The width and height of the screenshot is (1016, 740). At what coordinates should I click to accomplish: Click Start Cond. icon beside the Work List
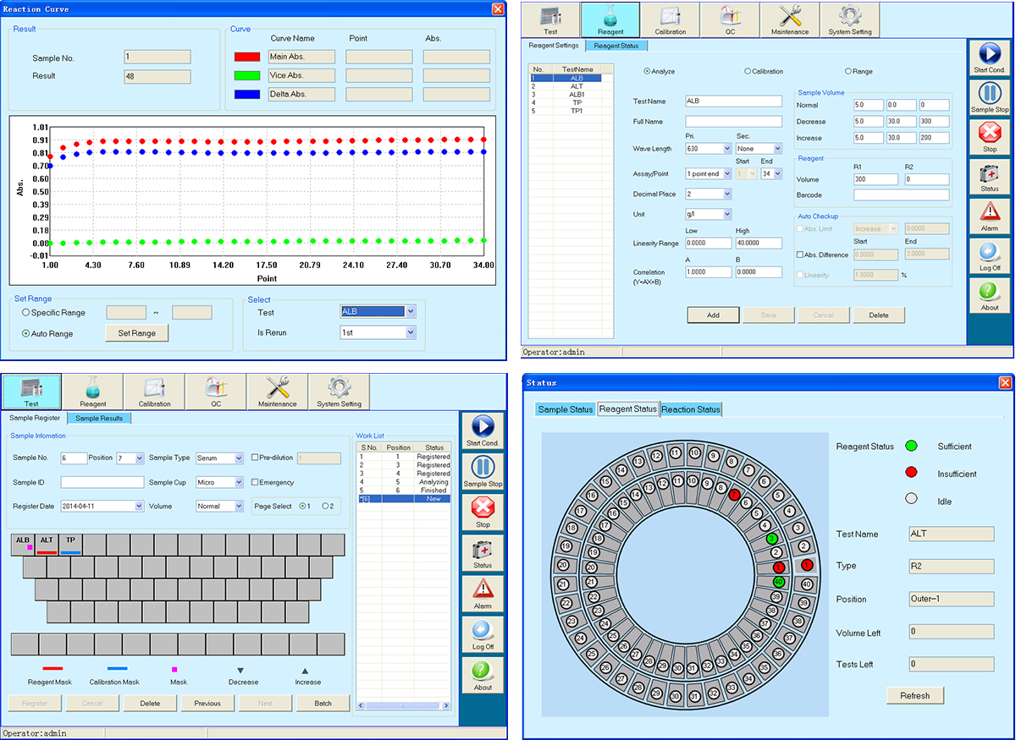coord(483,430)
